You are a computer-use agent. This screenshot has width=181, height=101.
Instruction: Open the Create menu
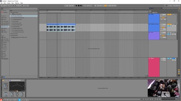[8, 3]
